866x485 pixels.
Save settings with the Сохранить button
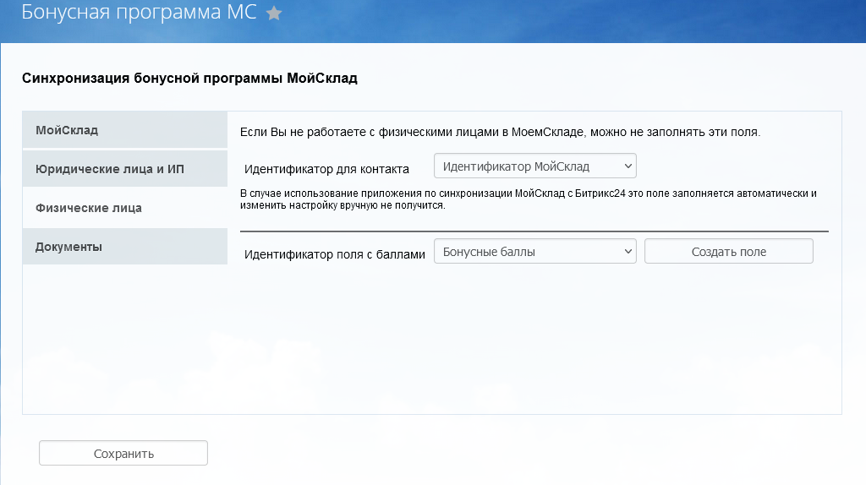point(123,454)
